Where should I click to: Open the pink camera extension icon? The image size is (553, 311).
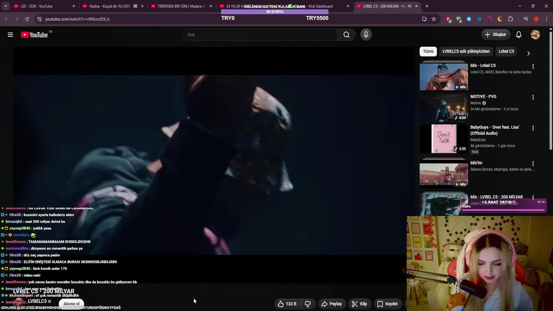click(489, 19)
